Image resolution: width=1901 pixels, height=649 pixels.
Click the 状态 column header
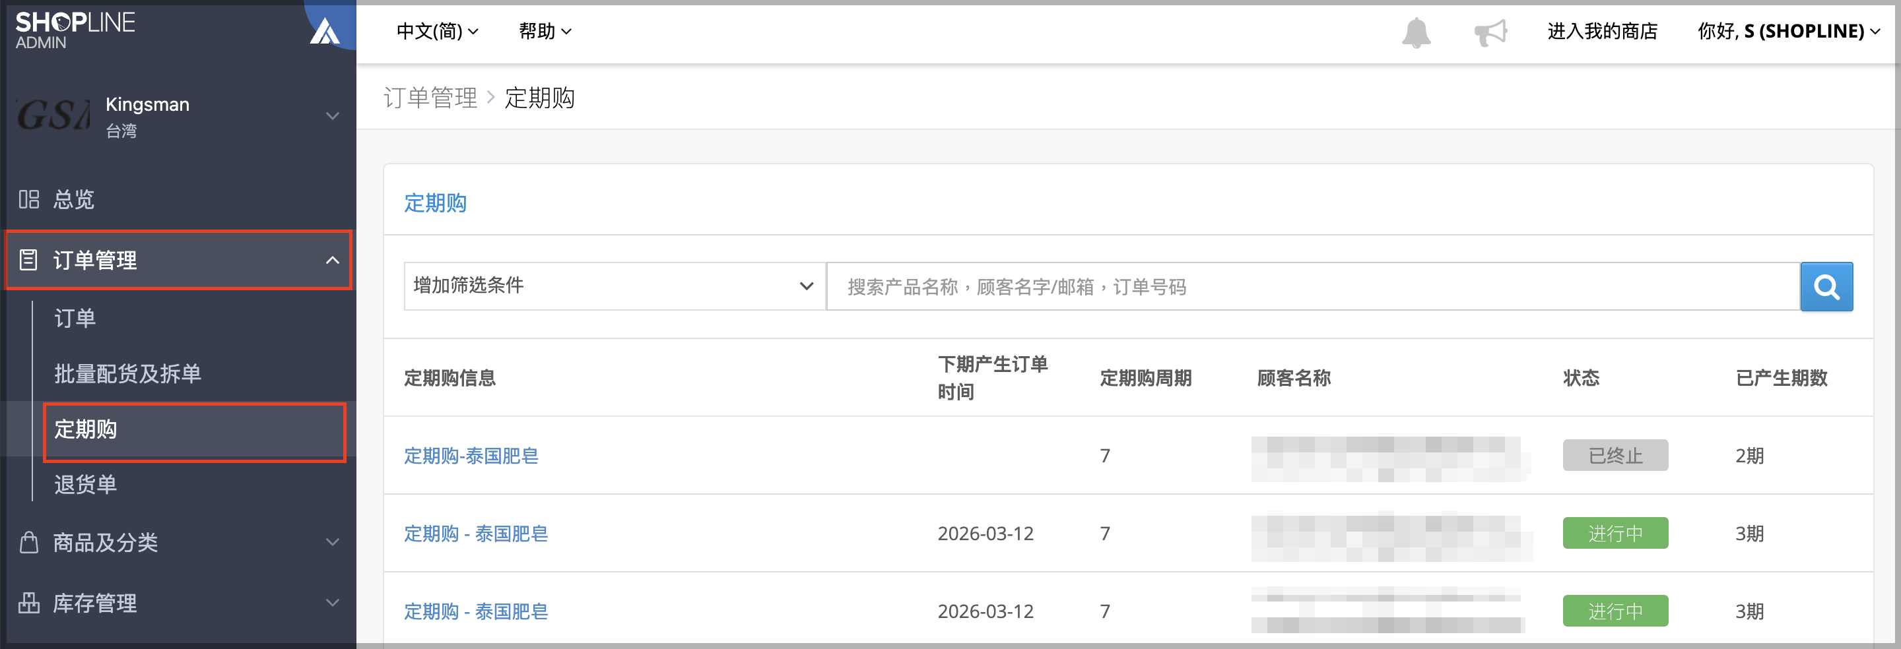1582,379
